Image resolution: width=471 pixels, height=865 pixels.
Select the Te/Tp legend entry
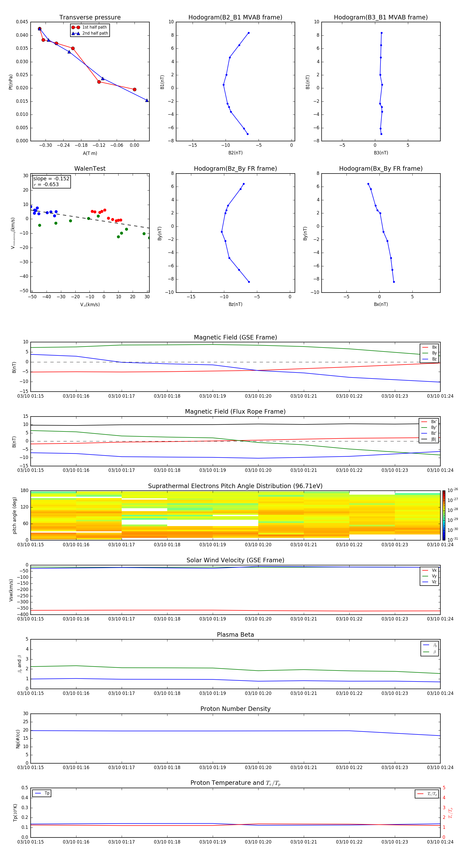click(x=427, y=794)
